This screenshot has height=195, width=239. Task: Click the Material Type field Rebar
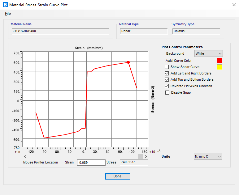click(144, 31)
